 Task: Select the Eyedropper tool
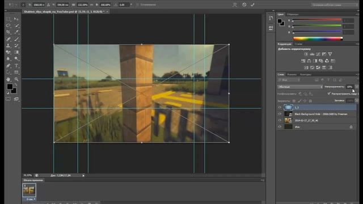pyautogui.click(x=16, y=32)
